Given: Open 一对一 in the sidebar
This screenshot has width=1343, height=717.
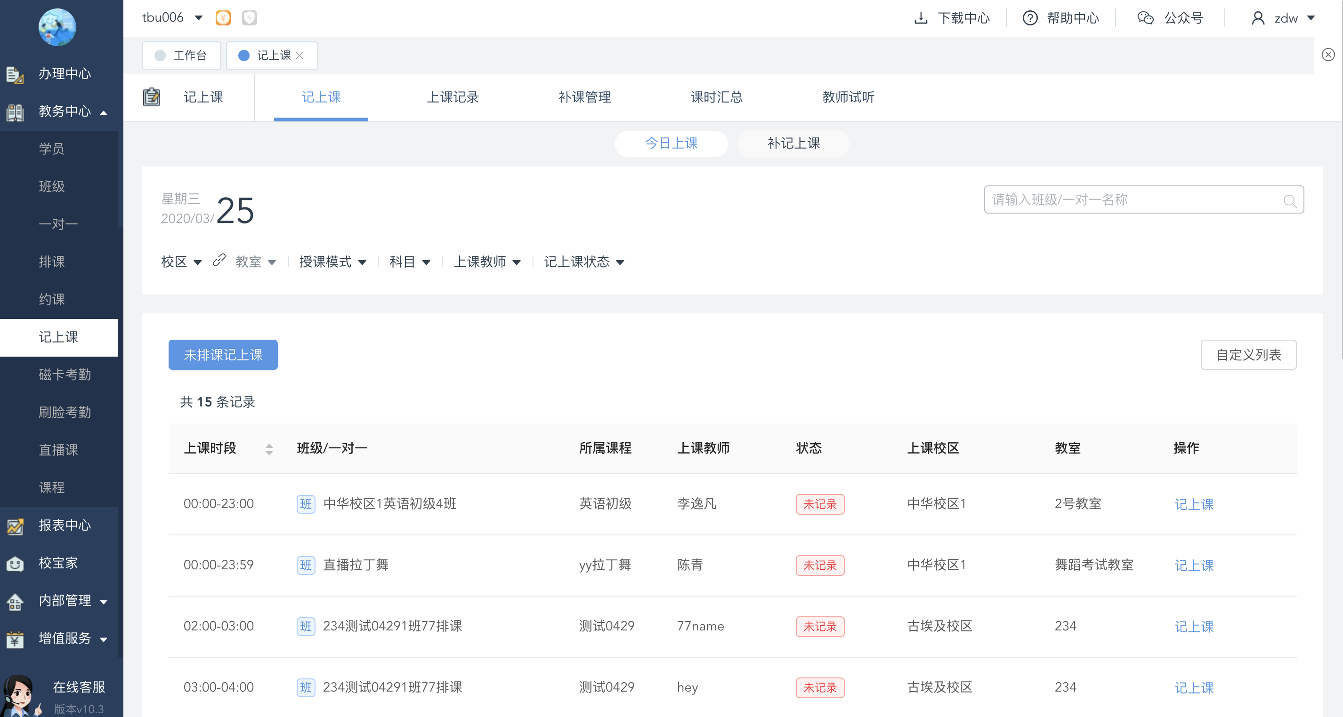Looking at the screenshot, I should tap(58, 224).
